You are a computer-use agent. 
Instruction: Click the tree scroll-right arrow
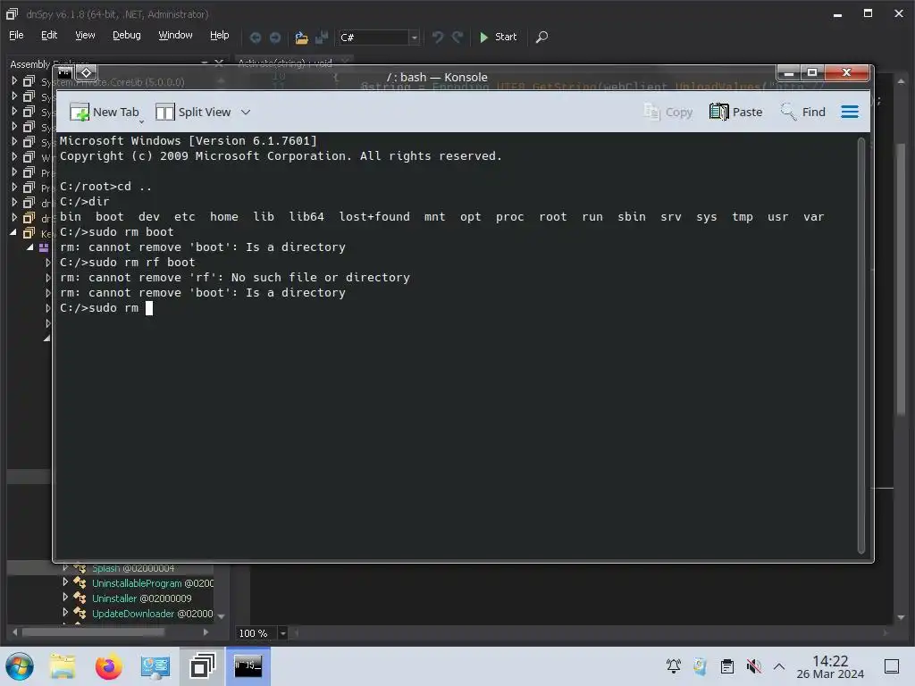[206, 632]
